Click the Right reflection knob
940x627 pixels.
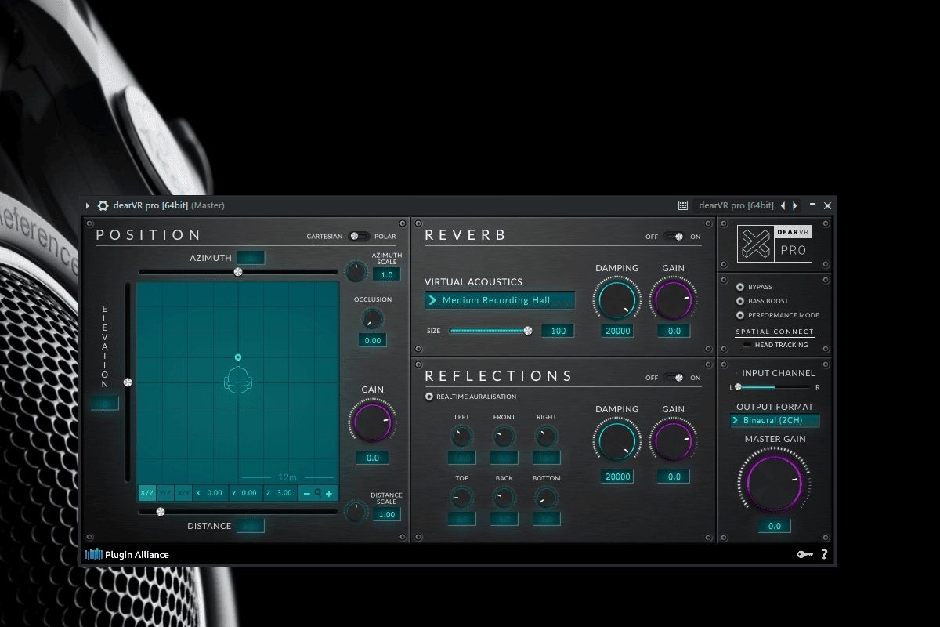(x=547, y=437)
